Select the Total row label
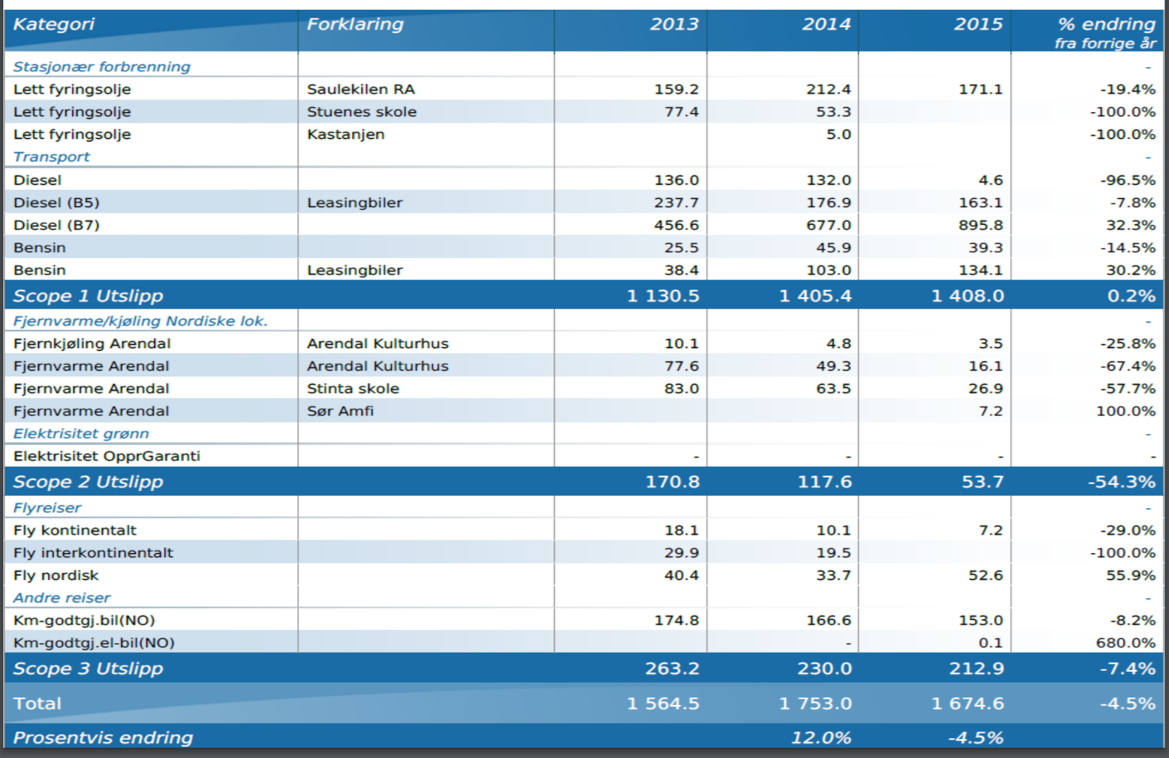1169x758 pixels. pyautogui.click(x=37, y=704)
